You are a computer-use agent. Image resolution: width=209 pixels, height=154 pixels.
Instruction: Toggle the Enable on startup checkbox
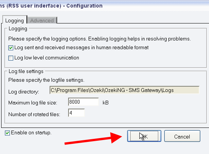pos(7,133)
